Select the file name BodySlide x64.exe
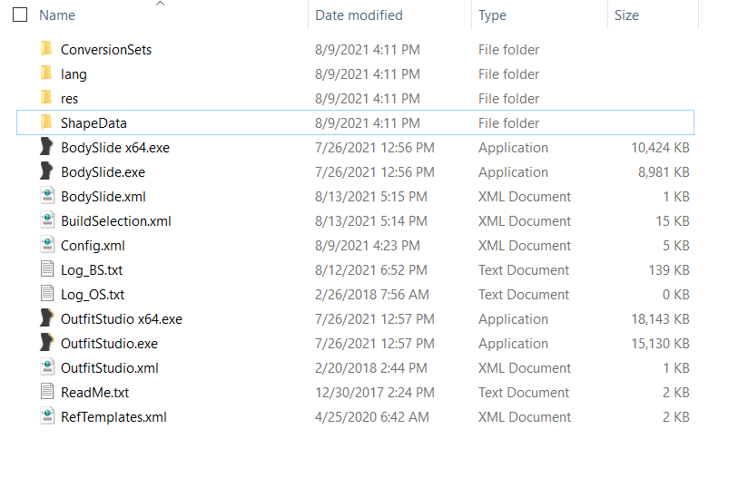This screenshot has width=738, height=478. coord(115,148)
